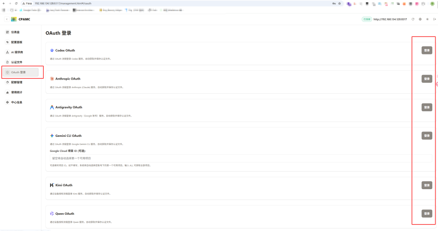
Task: Click 登录 button for Antigravity OAuth
Action: (x=427, y=108)
